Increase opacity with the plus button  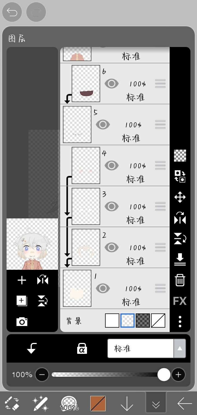tap(178, 375)
